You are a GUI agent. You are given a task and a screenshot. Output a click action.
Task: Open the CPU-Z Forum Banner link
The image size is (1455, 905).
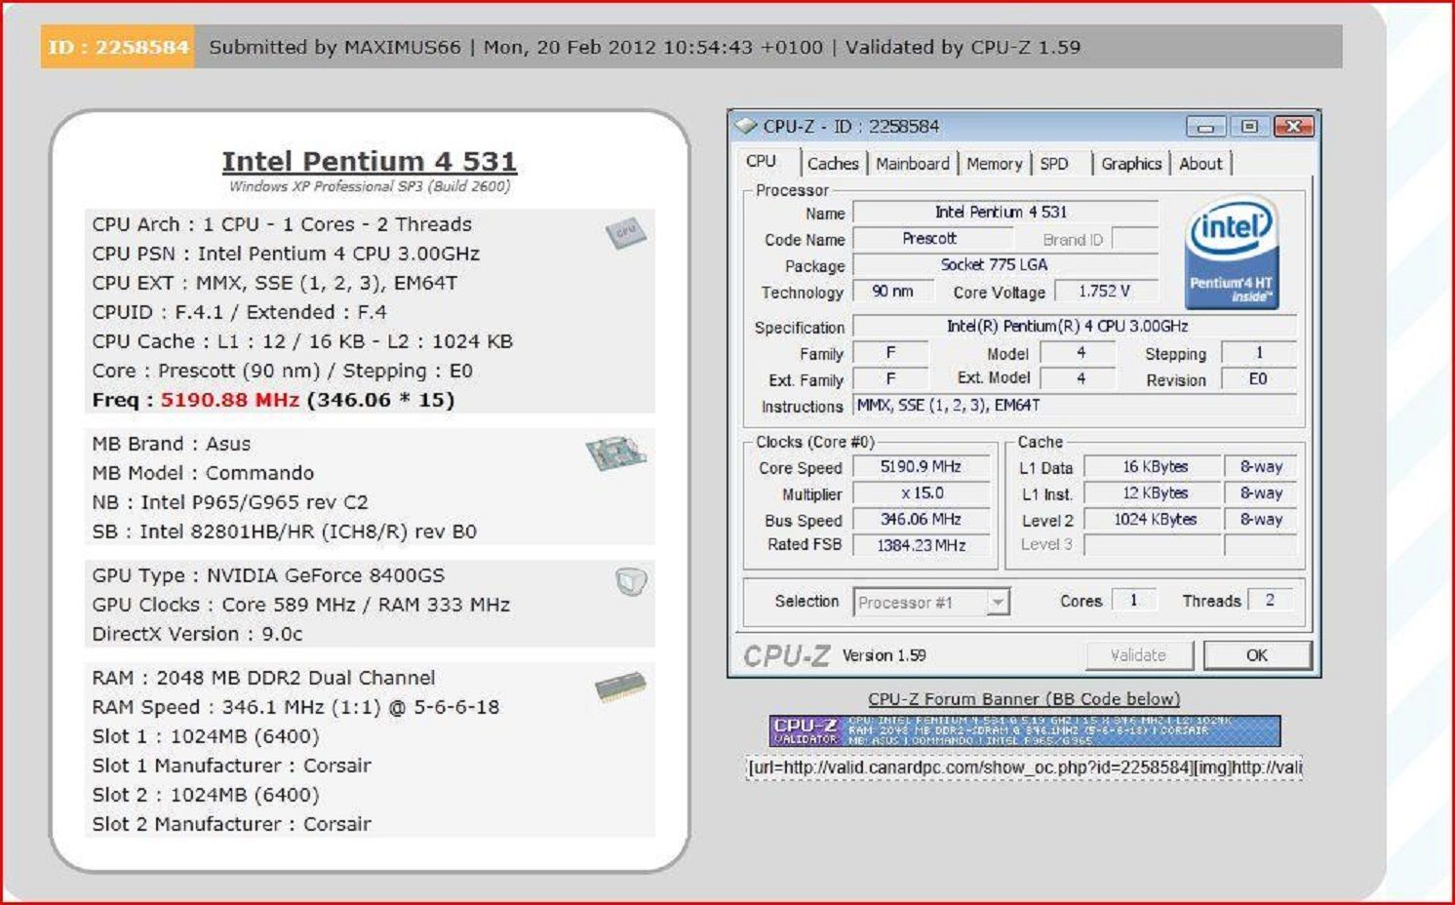point(1024,699)
